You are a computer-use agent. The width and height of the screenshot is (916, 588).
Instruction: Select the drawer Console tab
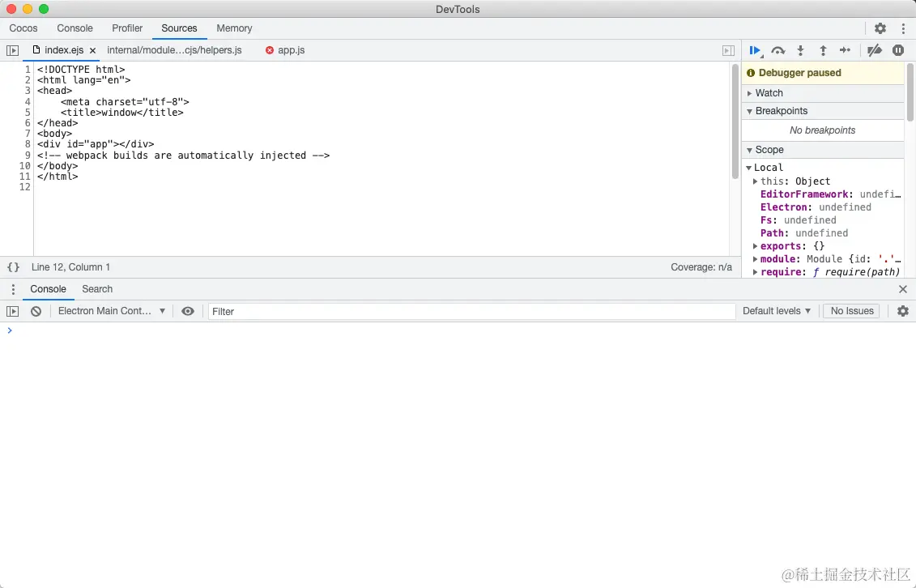click(x=48, y=289)
